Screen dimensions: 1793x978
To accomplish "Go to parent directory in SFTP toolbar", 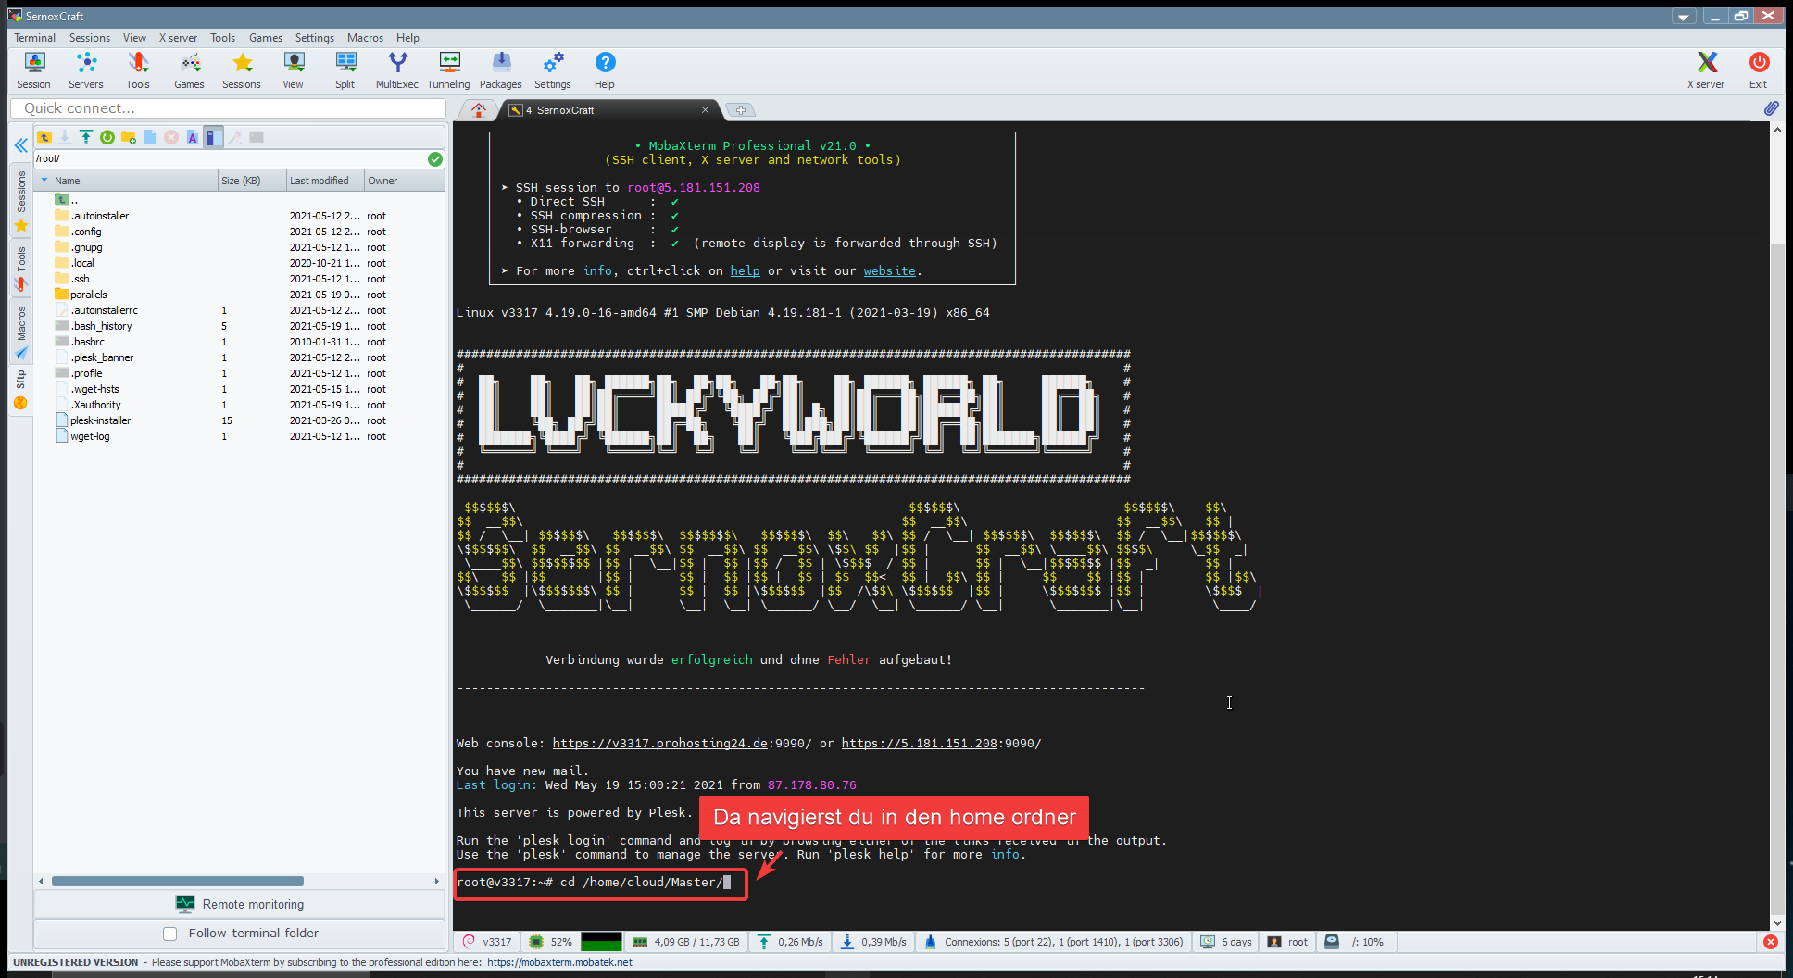I will click(44, 137).
